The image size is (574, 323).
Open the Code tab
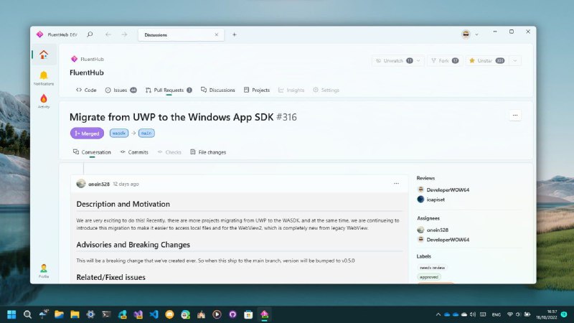86,90
